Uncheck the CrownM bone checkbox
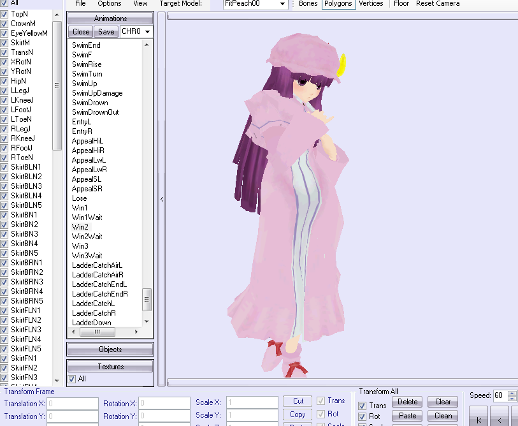Screen dimensions: 518x426 (x=4, y=24)
